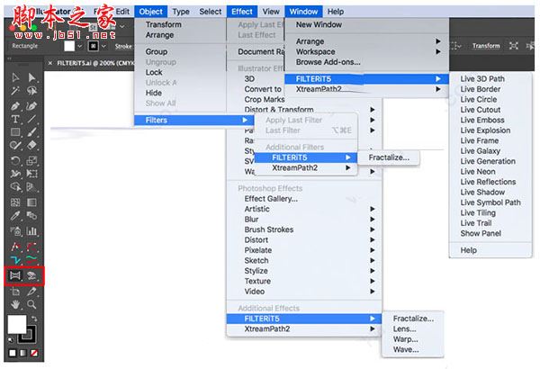Screen dimensions: 540x369
Task: Choose Live Galaxy
Action: [490, 151]
